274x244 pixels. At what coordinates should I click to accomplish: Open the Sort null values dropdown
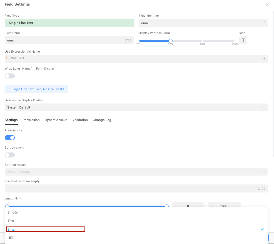(x=136, y=172)
